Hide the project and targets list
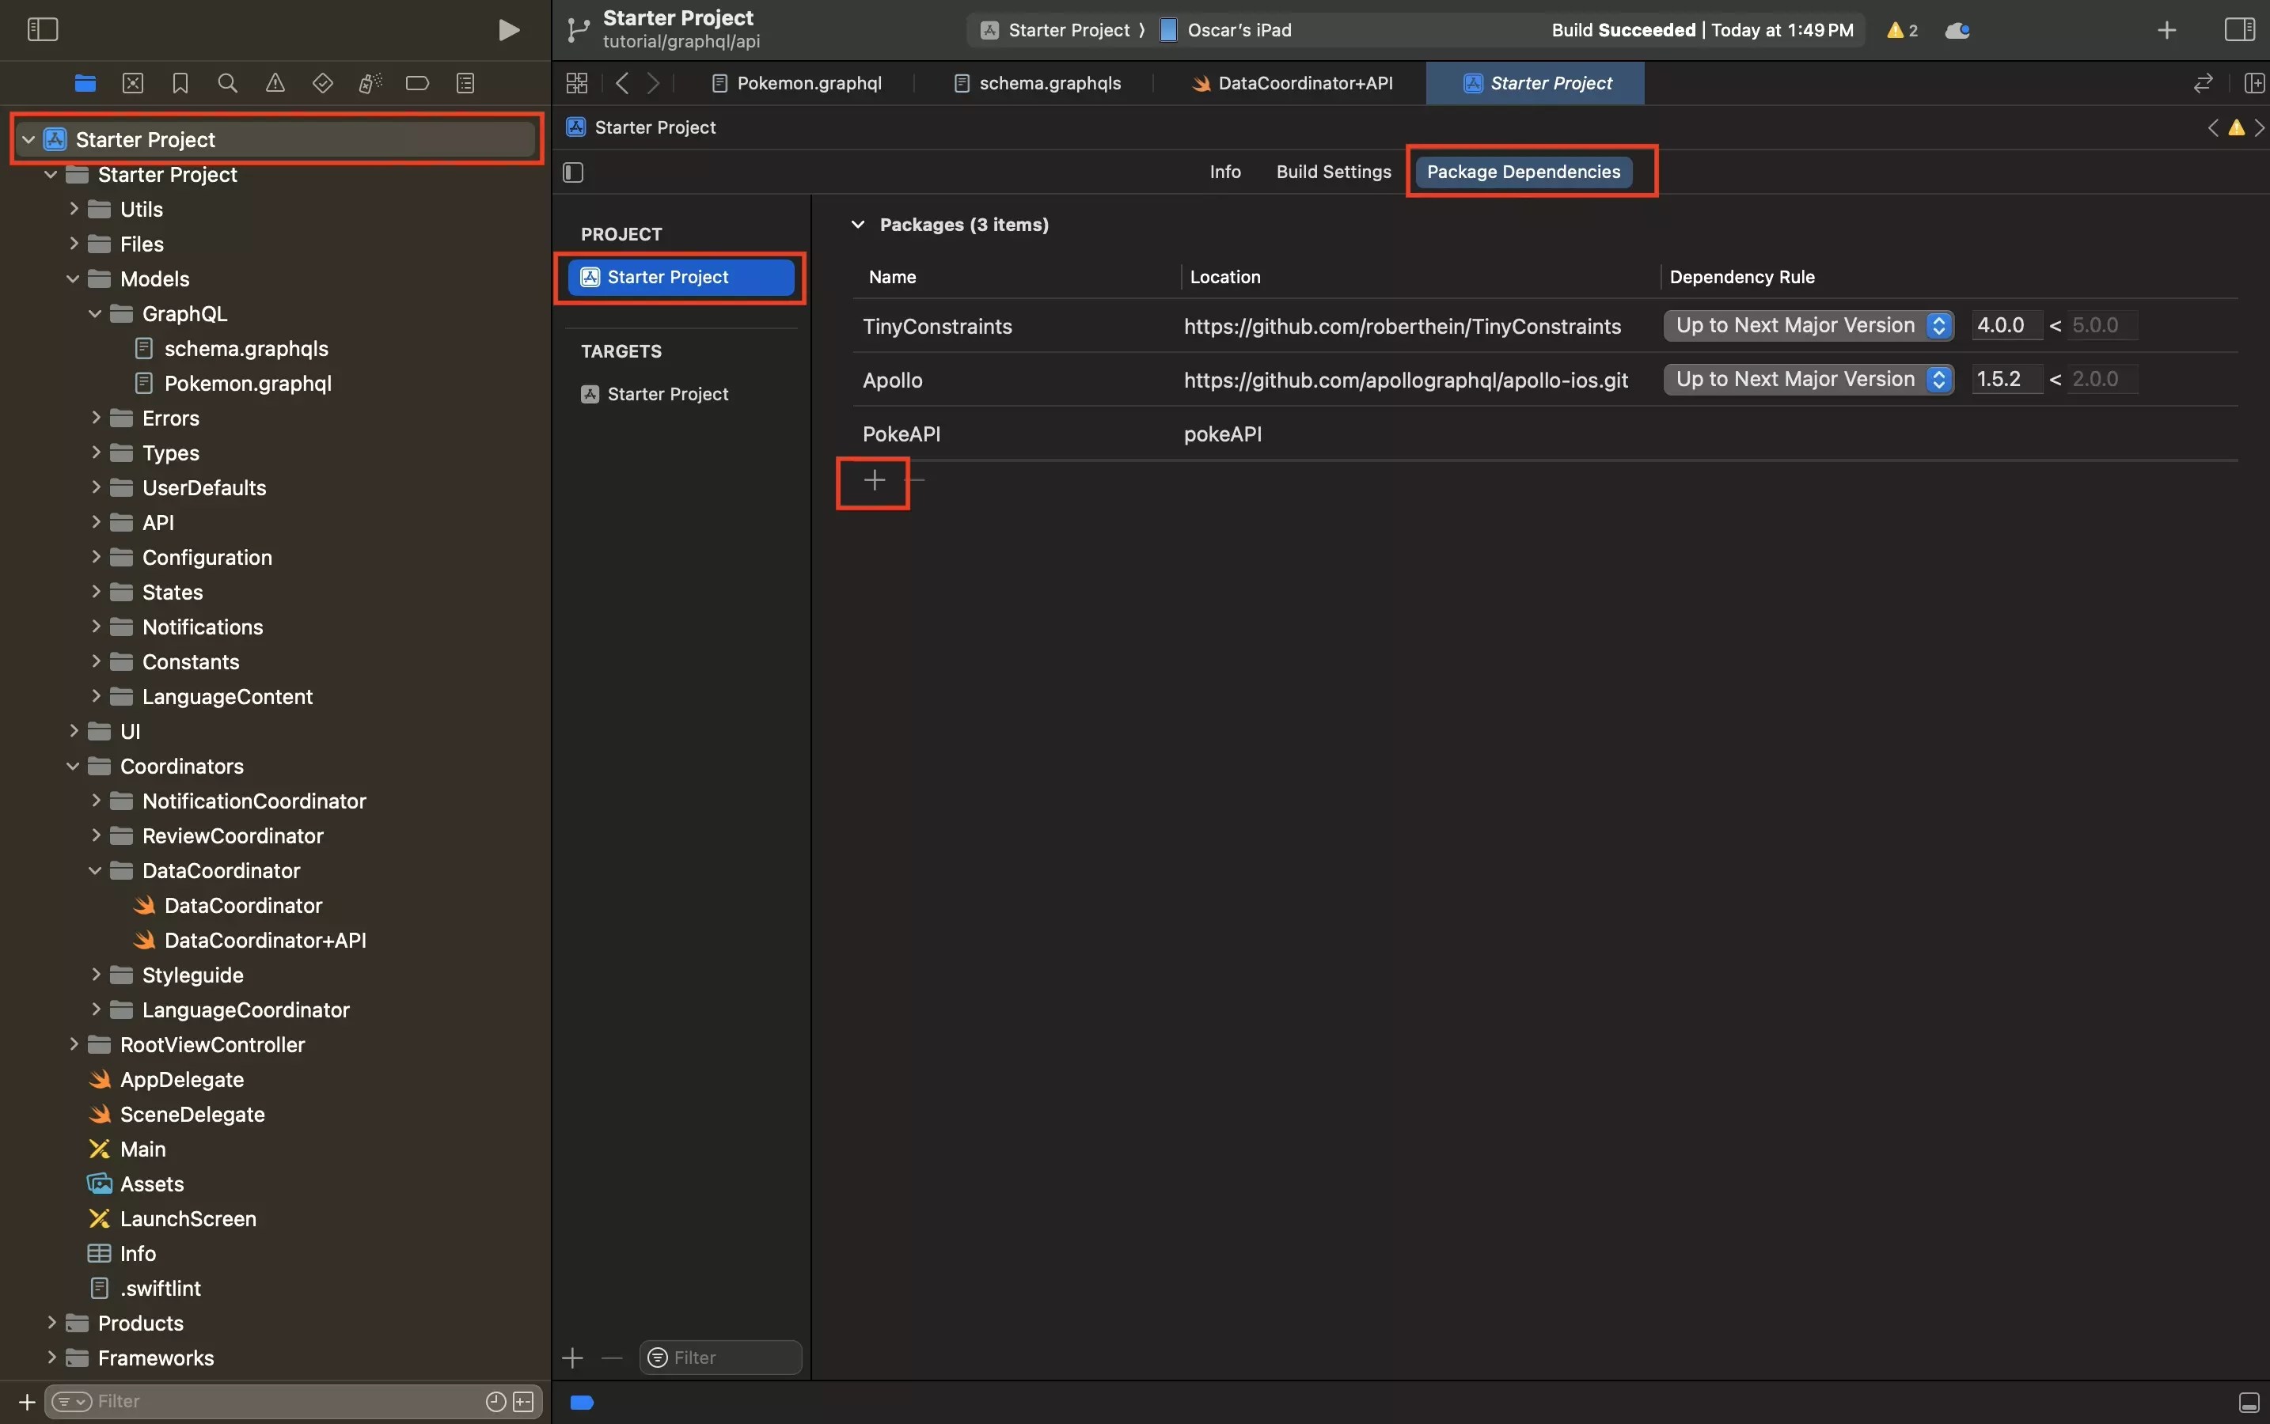Screen dimensions: 2270x1424 click(573, 172)
